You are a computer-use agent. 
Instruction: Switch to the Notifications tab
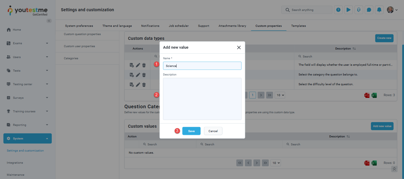[150, 26]
